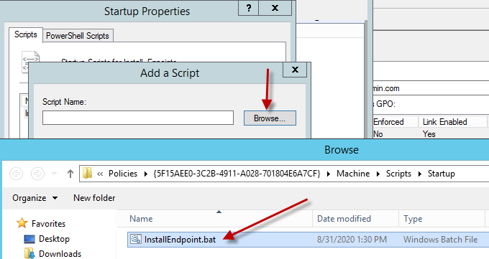Expand the arrow after Machine in address path

pos(378,174)
